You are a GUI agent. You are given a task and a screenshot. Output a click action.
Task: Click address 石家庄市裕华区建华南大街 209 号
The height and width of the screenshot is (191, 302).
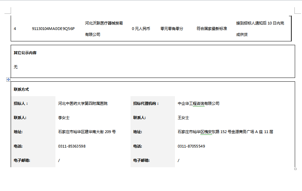[x=87, y=132]
